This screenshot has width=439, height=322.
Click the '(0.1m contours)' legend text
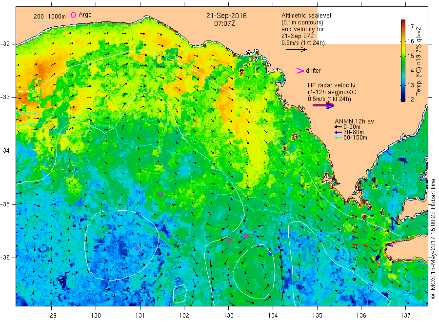point(302,22)
